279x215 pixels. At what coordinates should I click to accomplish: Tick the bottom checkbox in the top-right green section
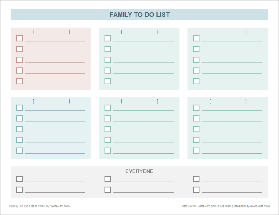click(x=196, y=81)
